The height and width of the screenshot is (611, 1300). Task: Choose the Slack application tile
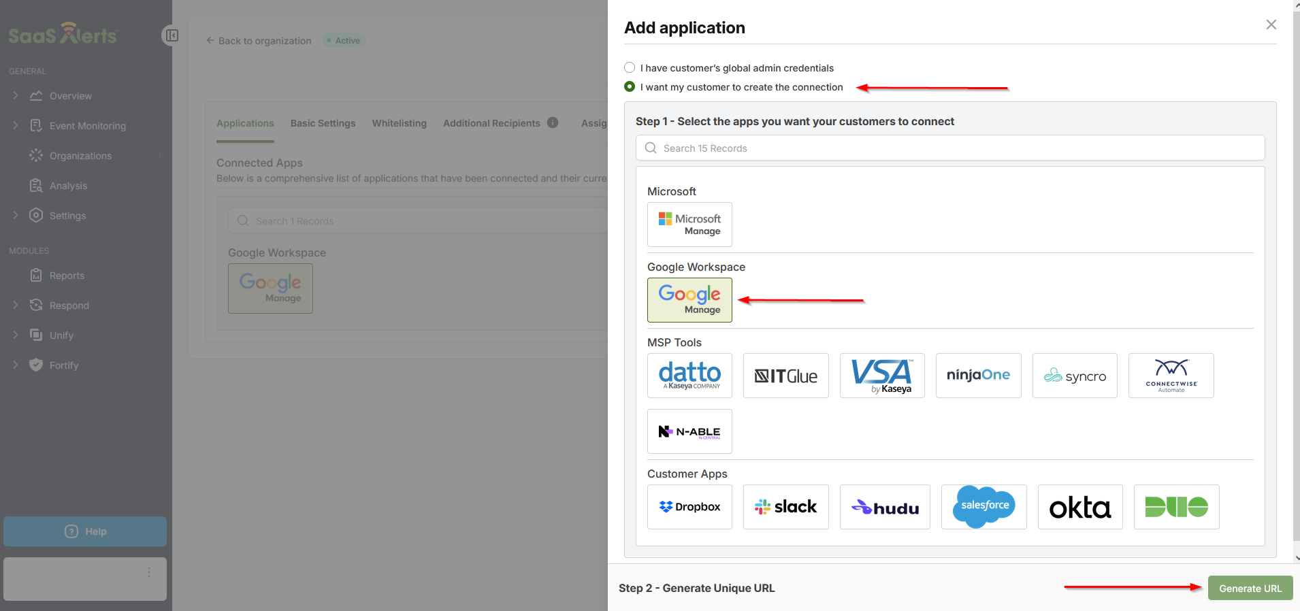pyautogui.click(x=785, y=507)
